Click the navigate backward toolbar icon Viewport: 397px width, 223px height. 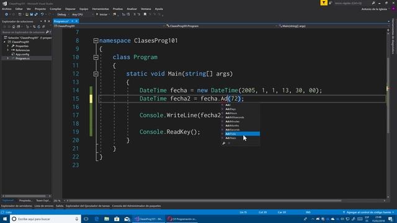(x=6, y=14)
